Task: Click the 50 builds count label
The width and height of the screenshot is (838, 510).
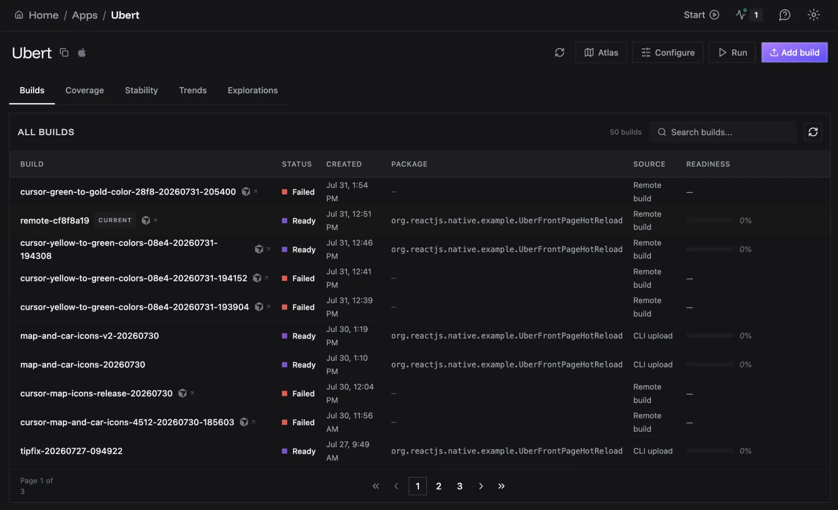Action: [x=625, y=132]
